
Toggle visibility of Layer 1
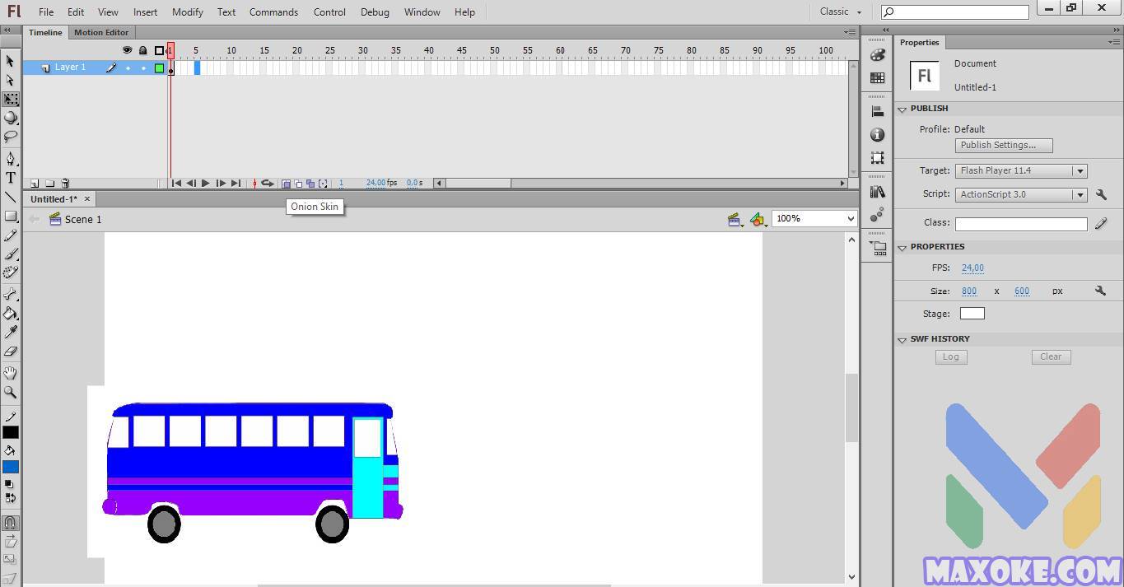(x=128, y=67)
